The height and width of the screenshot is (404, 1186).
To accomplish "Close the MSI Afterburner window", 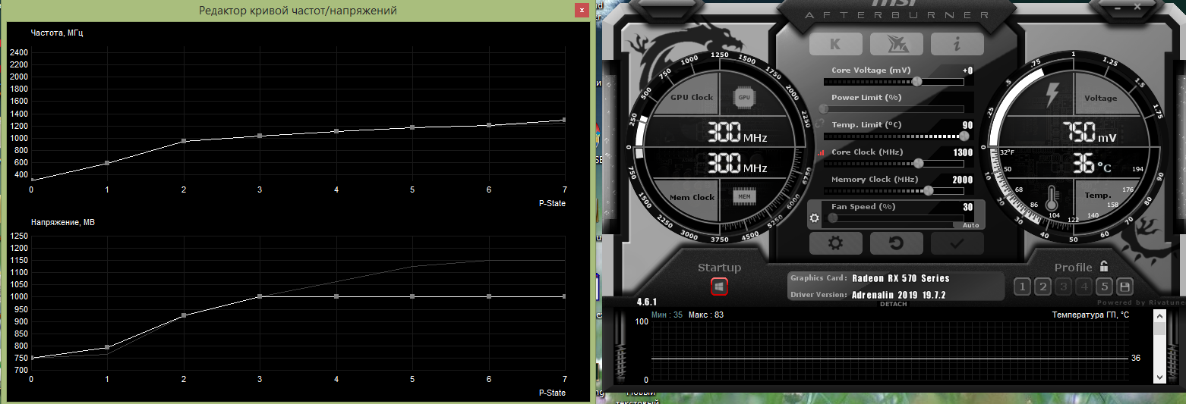I will [x=1137, y=6].
